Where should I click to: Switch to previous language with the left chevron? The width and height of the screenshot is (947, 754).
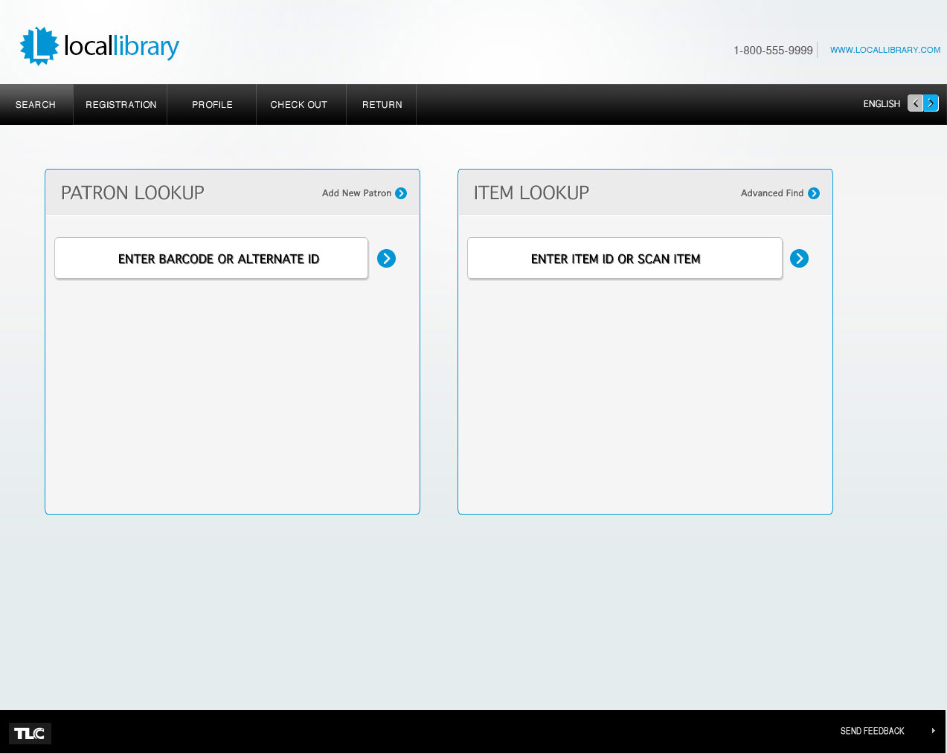pyautogui.click(x=915, y=103)
